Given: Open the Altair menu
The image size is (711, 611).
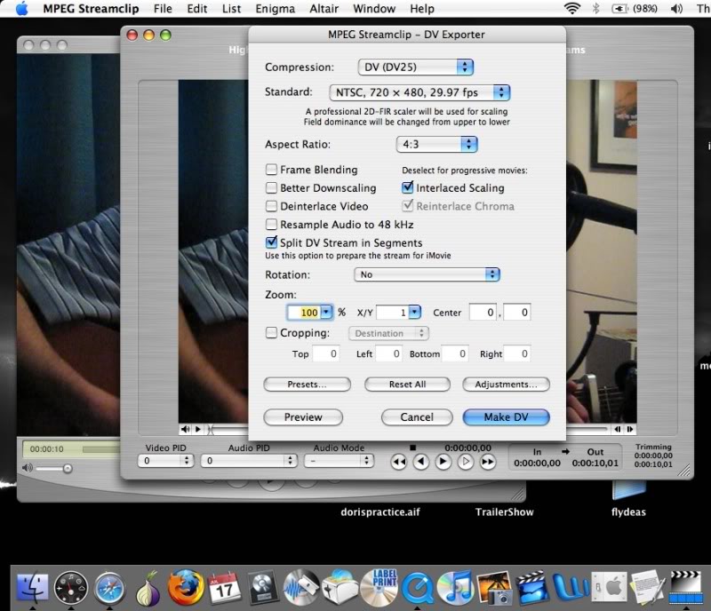Looking at the screenshot, I should 324,9.
